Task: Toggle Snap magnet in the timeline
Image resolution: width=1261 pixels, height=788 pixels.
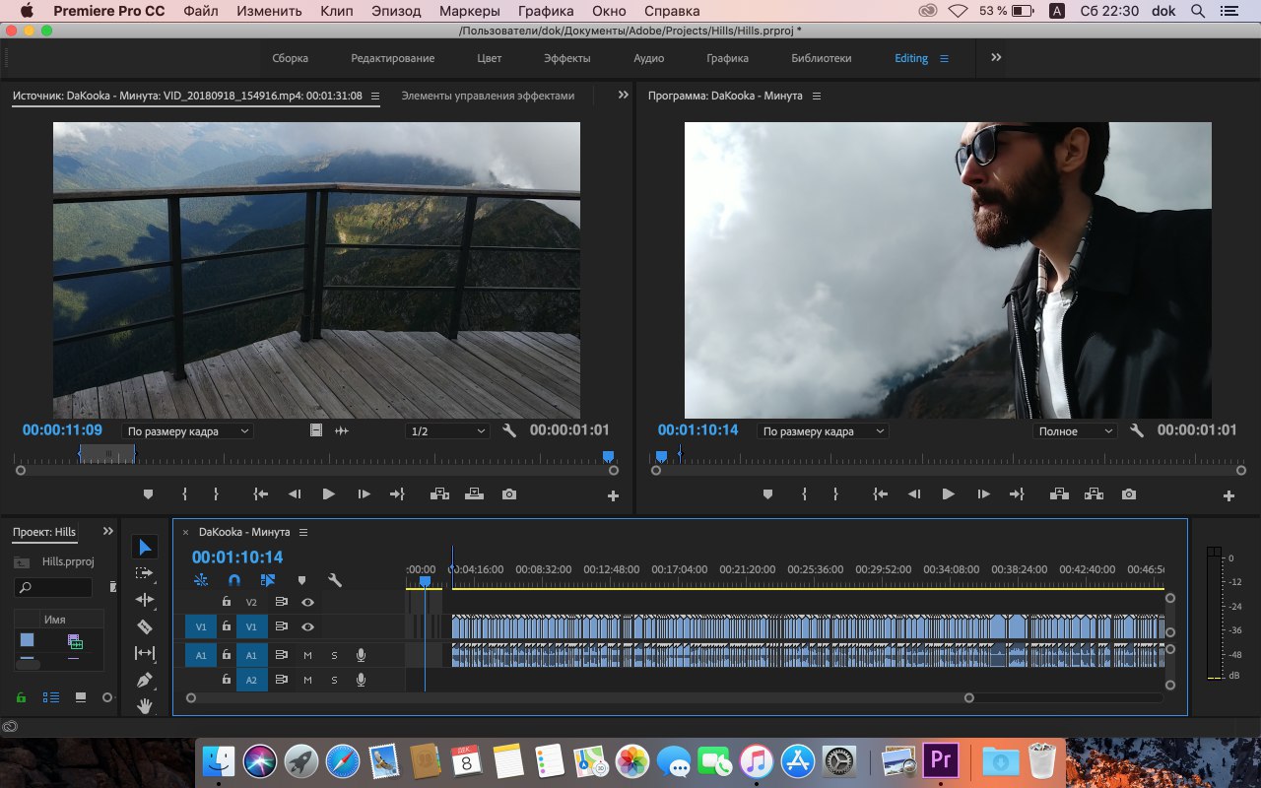Action: pos(234,581)
